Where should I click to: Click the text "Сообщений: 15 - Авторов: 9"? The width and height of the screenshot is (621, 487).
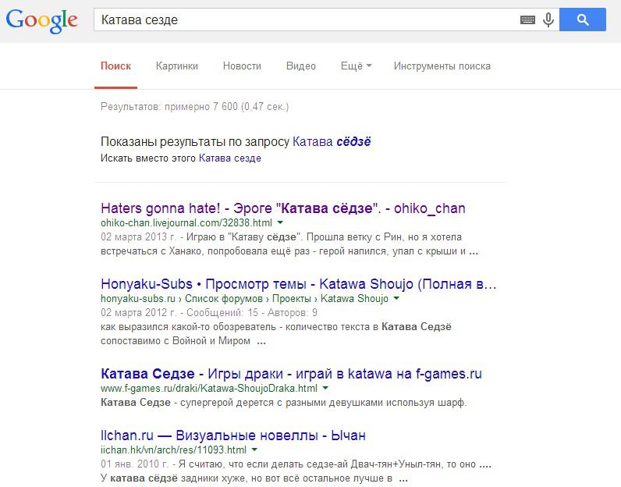(x=252, y=313)
